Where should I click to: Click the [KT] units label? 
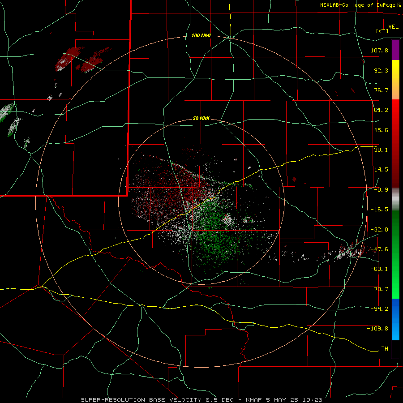382,31
